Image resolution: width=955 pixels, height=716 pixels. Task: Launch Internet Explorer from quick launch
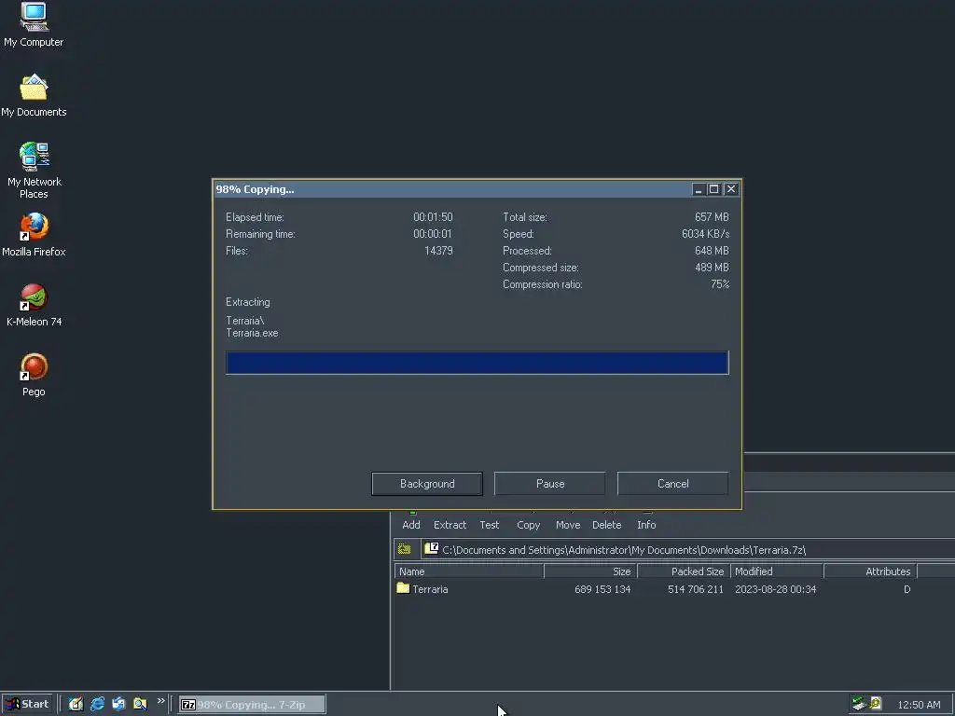97,704
